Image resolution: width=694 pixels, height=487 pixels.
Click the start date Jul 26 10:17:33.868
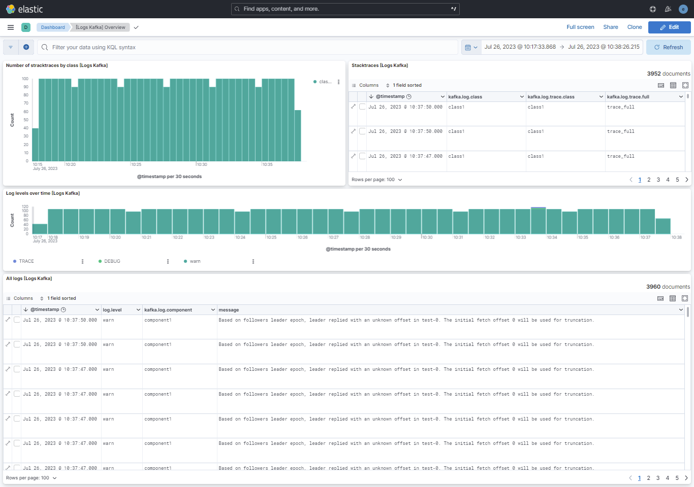click(520, 47)
